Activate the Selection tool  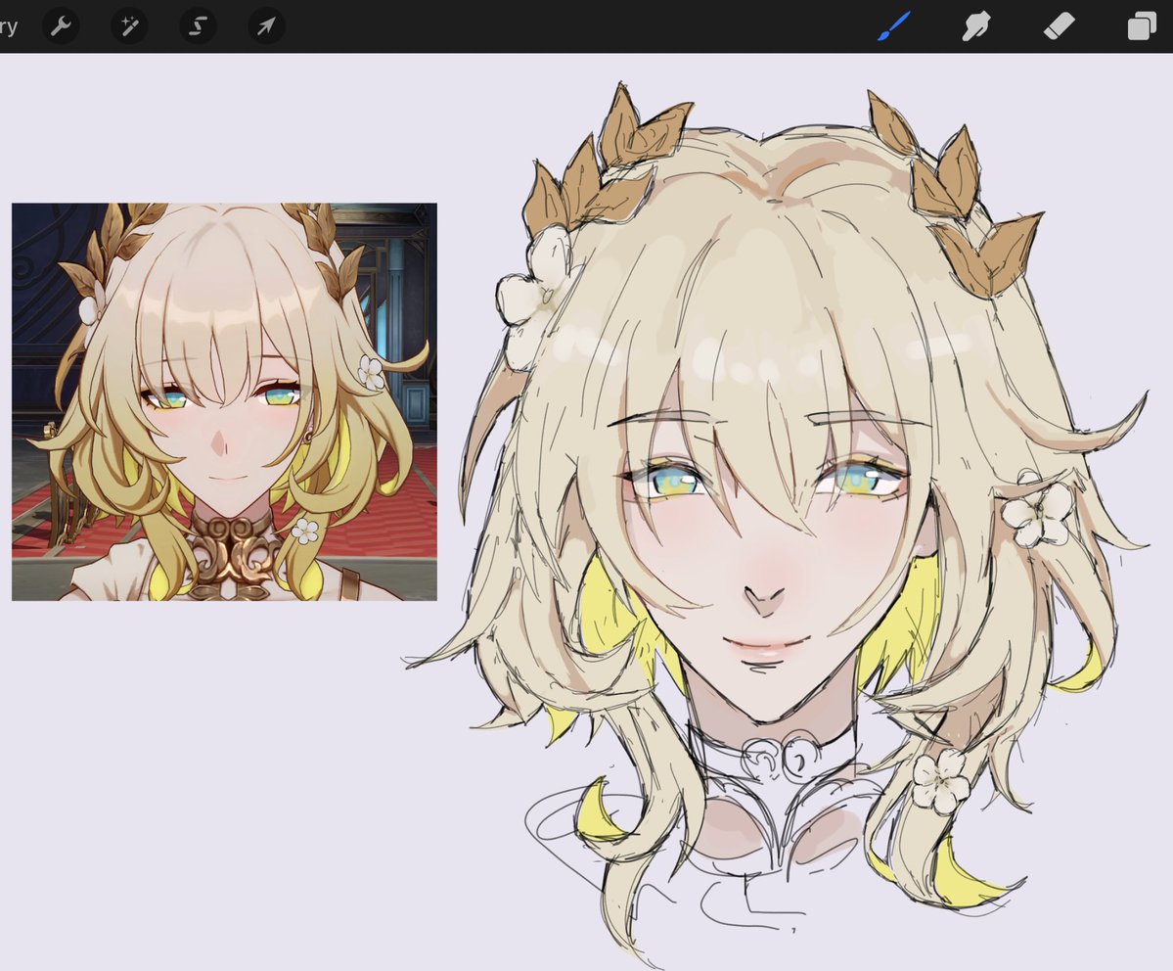click(198, 27)
